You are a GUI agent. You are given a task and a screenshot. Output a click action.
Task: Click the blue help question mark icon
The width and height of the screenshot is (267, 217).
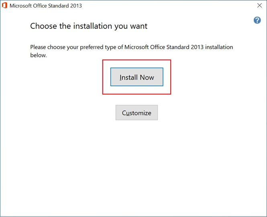[257, 20]
